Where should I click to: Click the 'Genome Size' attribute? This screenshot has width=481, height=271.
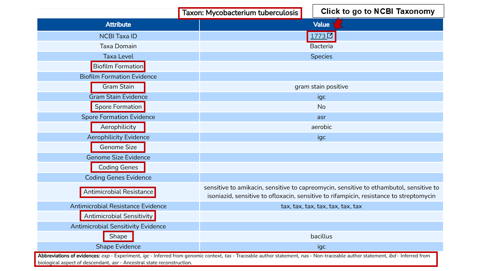[x=118, y=147]
